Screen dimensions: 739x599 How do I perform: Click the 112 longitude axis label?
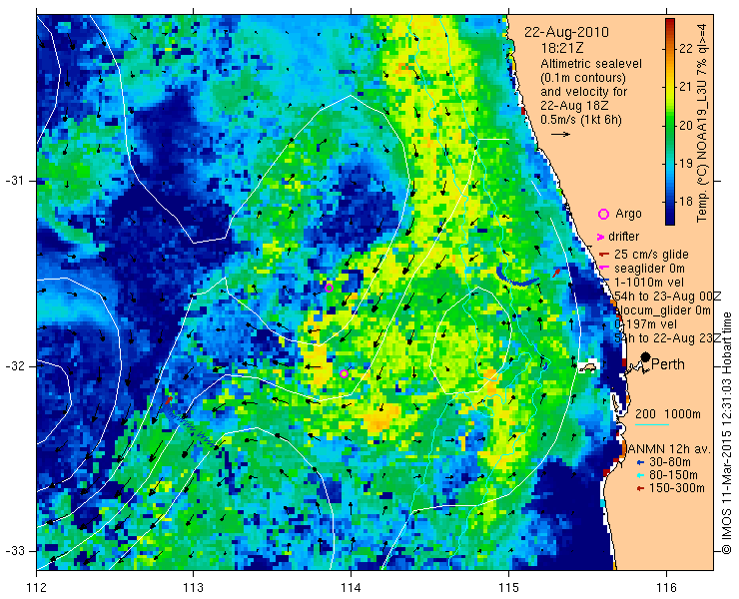[x=36, y=588]
